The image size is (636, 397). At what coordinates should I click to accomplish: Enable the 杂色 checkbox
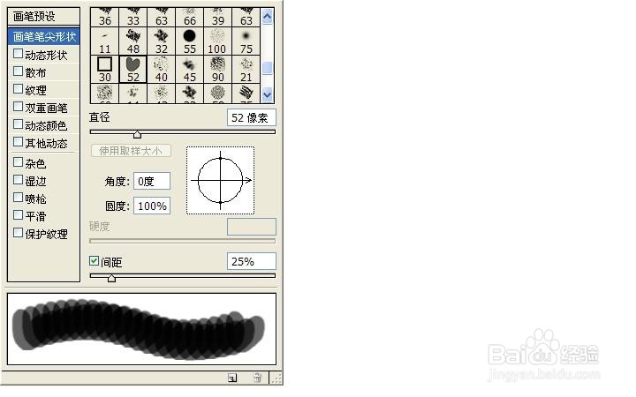18,162
